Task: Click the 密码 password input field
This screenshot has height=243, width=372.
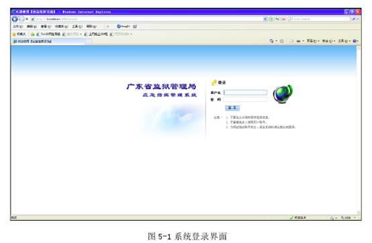Action: pos(245,99)
